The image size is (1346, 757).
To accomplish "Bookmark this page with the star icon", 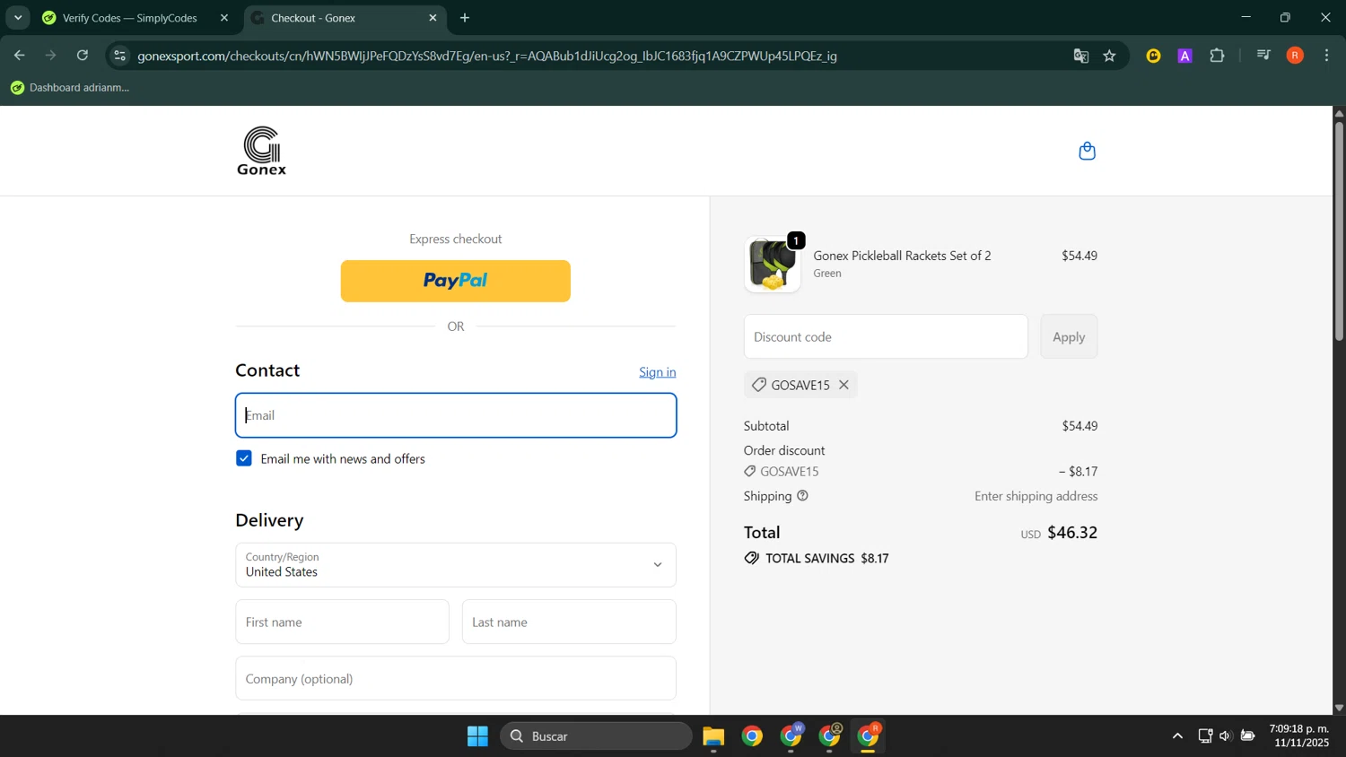I will pos(1110,56).
